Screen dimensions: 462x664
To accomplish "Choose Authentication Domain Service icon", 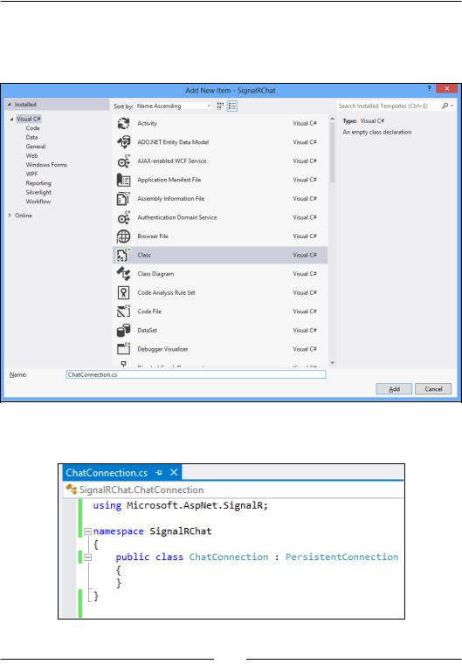I will [123, 217].
